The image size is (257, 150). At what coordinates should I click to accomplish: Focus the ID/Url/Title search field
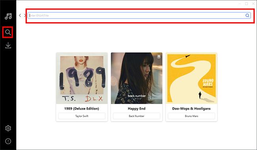click(139, 15)
